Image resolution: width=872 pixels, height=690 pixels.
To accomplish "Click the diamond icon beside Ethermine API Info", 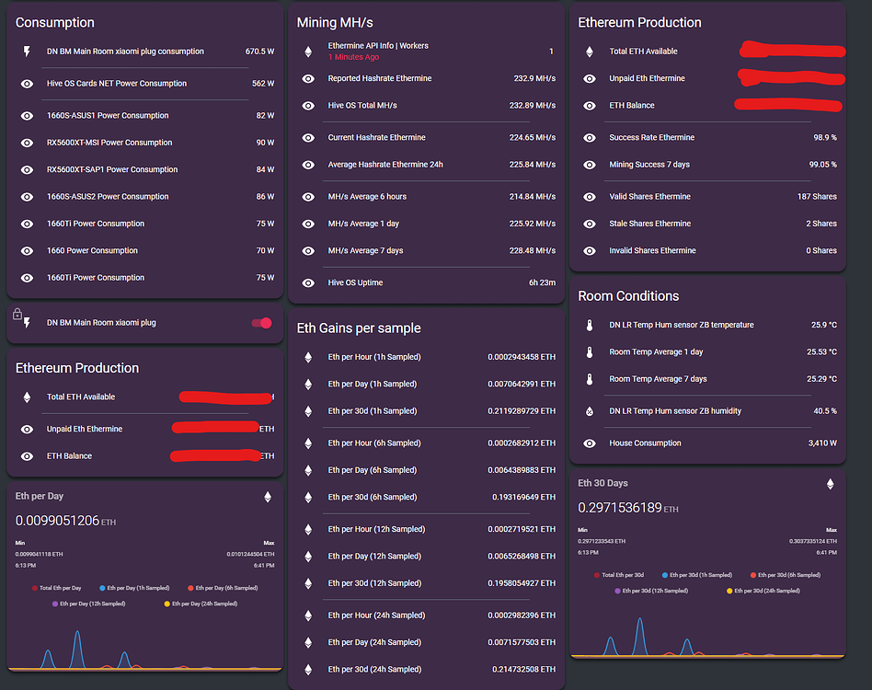I will pos(307,52).
